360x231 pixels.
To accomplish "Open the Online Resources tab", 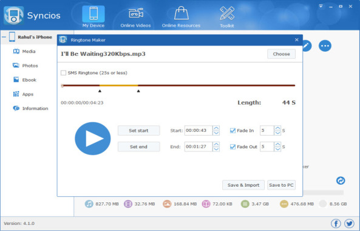I will coord(181,17).
